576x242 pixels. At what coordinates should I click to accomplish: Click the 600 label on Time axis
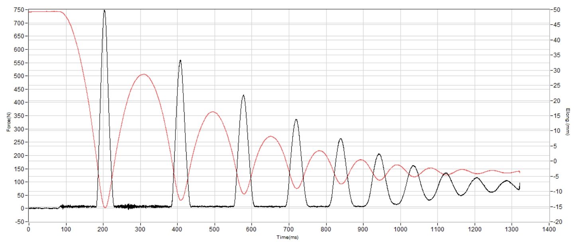[252, 230]
